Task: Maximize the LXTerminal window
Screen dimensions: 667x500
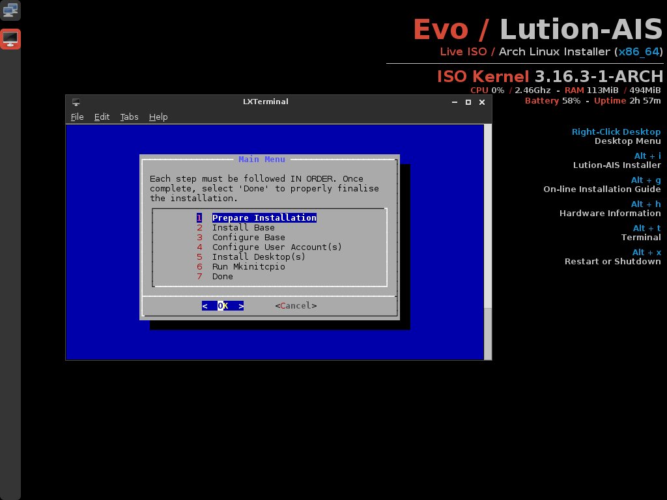Action: tap(468, 102)
